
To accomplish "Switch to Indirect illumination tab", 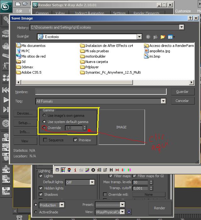I will point(89,13).
